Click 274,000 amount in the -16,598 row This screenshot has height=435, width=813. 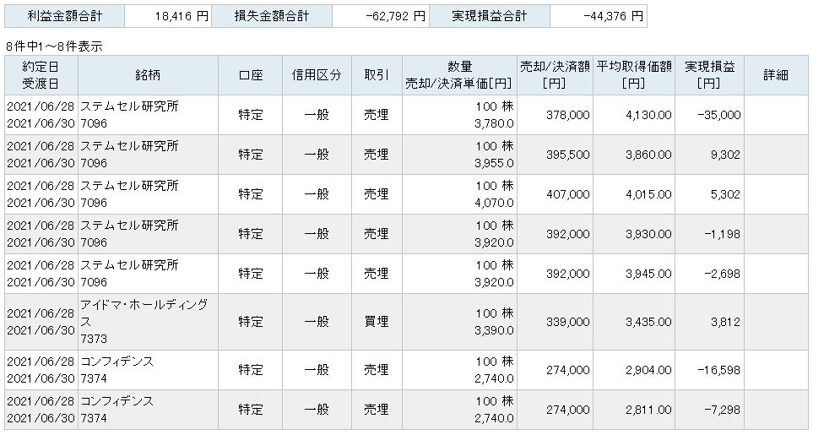568,370
